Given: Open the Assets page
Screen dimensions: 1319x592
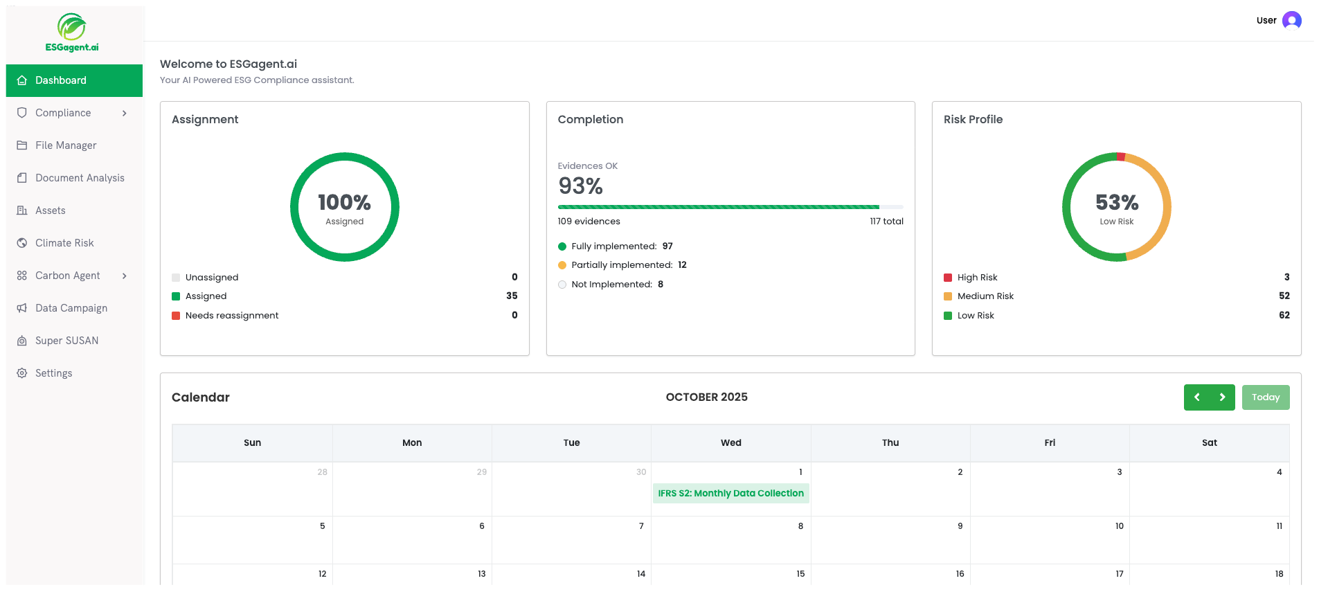Looking at the screenshot, I should [74, 210].
